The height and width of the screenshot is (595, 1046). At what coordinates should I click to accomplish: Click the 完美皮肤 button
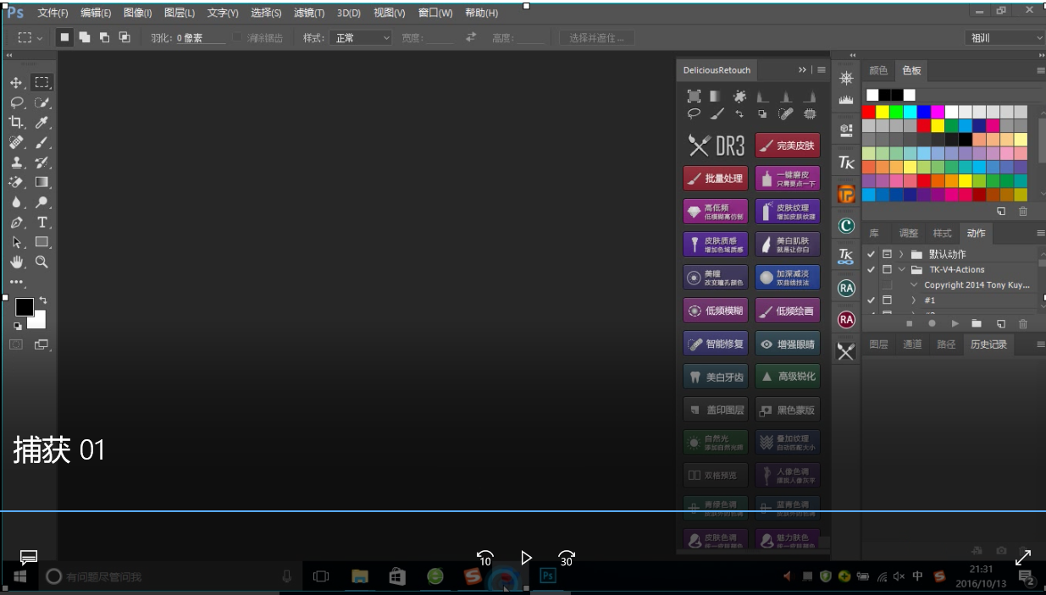coord(787,146)
